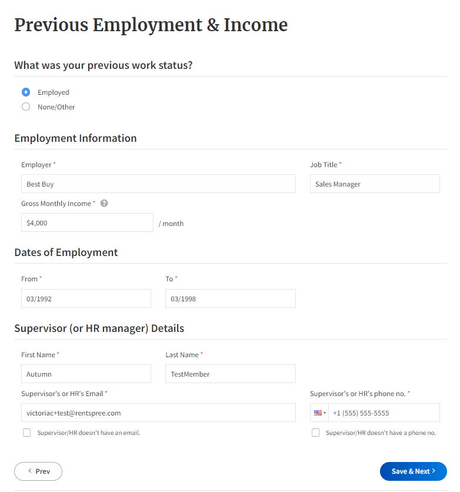Click Save & Next to continue
The height and width of the screenshot is (492, 460).
click(413, 471)
